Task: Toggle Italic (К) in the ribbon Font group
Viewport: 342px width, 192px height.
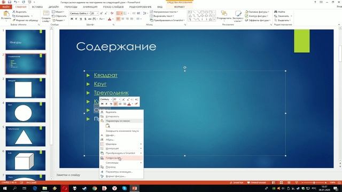Action: click(x=76, y=19)
